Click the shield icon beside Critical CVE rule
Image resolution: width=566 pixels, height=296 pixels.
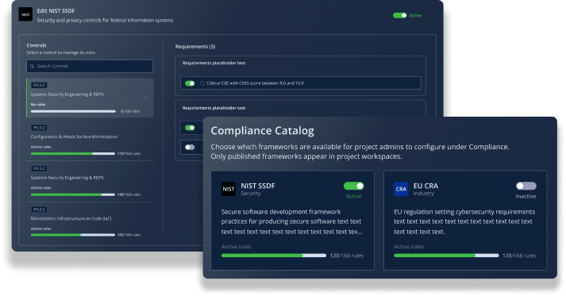(202, 83)
